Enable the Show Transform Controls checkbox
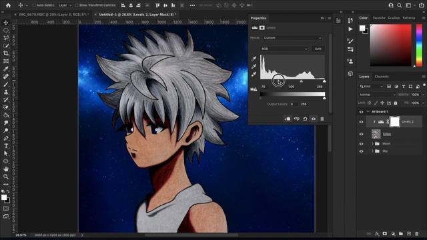Image resolution: width=427 pixels, height=240 pixels. point(77,5)
